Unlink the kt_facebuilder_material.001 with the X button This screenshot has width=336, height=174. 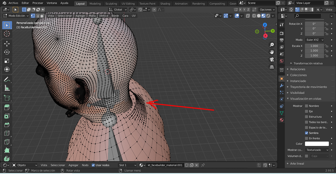197,165
